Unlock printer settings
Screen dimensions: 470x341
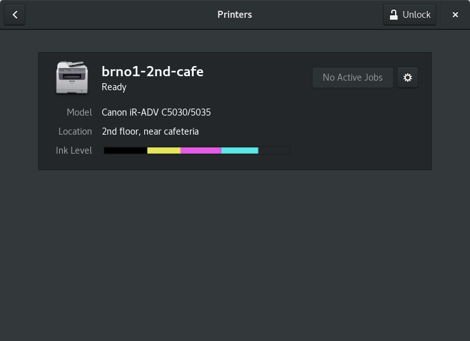(410, 15)
